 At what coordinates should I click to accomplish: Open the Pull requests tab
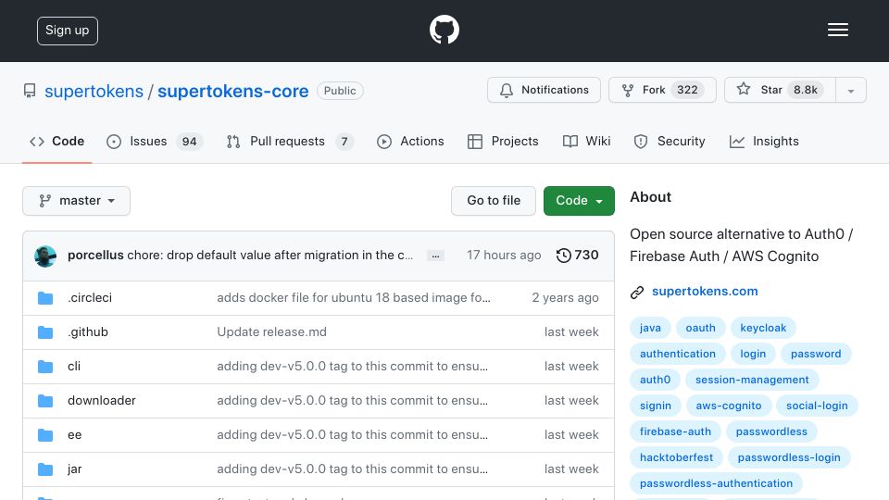click(x=290, y=141)
